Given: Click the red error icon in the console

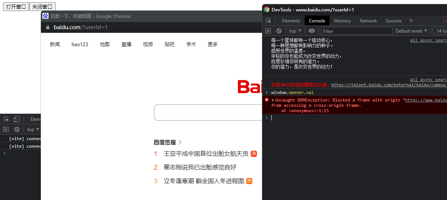Looking at the screenshot, I should pos(267,100).
